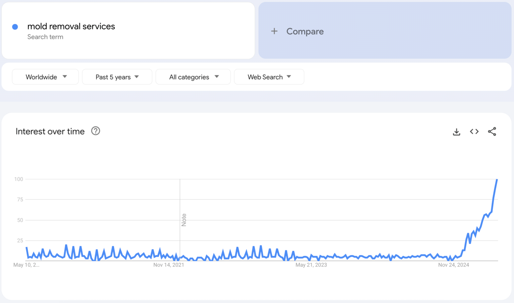Click the first date label on axis
Image resolution: width=514 pixels, height=303 pixels.
[26, 265]
